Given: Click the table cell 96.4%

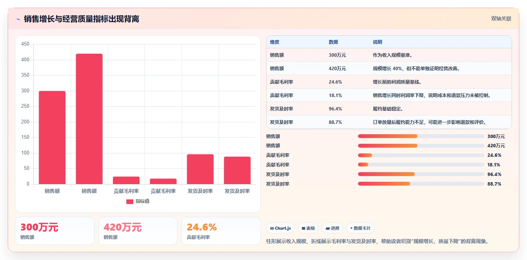Looking at the screenshot, I should click(335, 109).
